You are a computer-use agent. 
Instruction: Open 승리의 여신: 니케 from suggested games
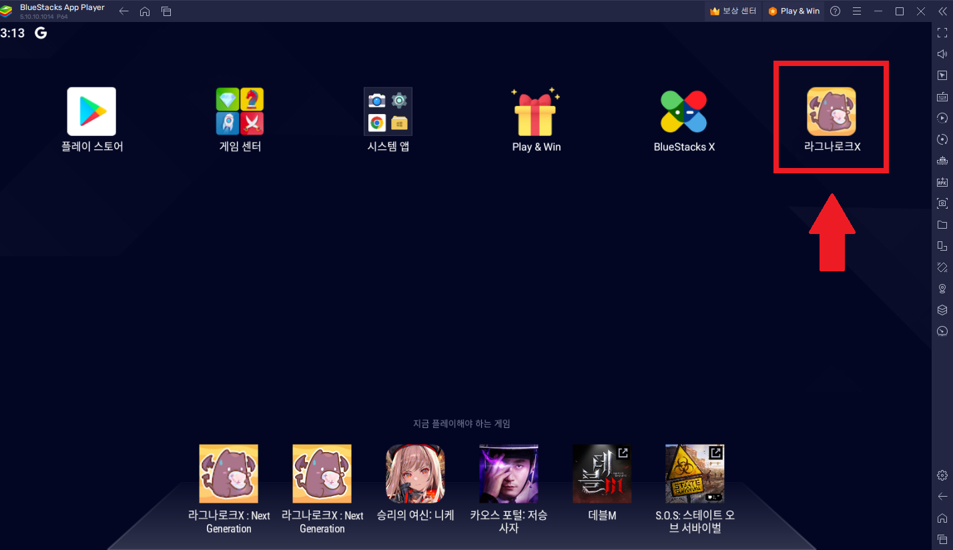pyautogui.click(x=415, y=474)
